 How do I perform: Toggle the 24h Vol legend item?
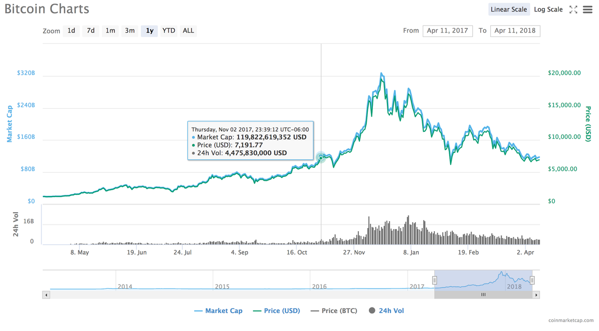pos(386,311)
